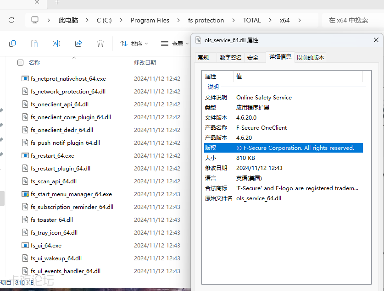
Task: Click the icon of fs_start_menu_manager_64.exe
Action: tap(25, 194)
